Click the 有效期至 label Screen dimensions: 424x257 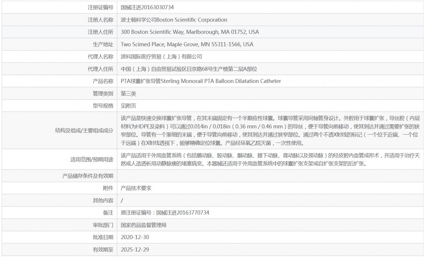pyautogui.click(x=103, y=250)
